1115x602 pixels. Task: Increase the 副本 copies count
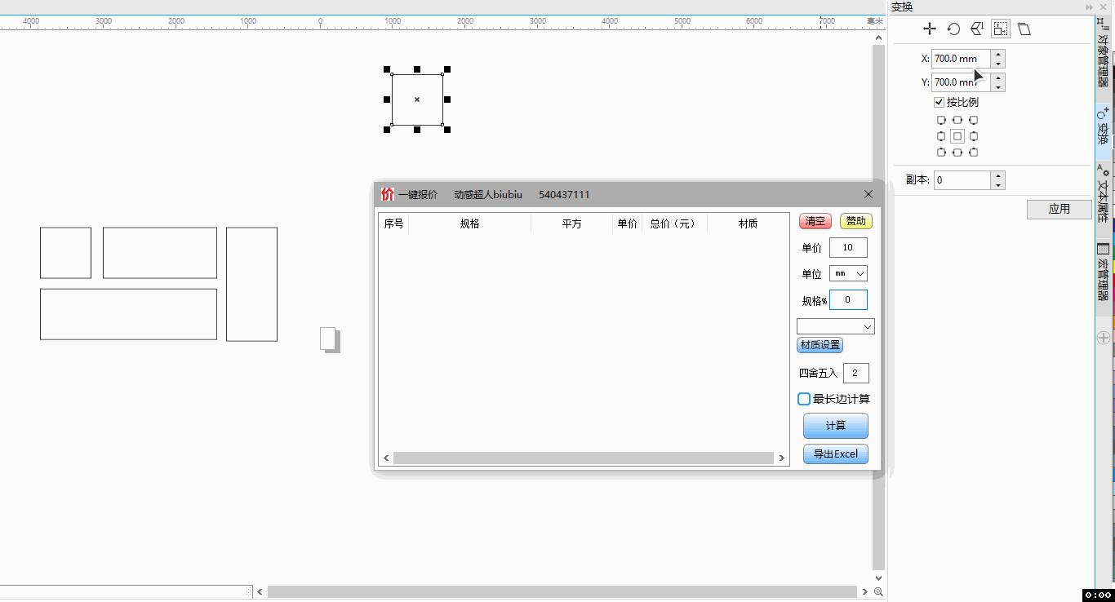coord(998,175)
